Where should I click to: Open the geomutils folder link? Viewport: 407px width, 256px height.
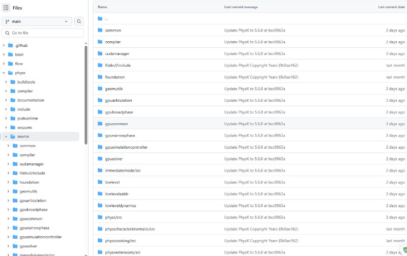(113, 89)
